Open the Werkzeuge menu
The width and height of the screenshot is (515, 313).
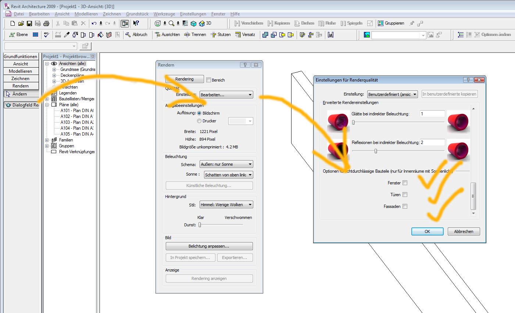point(164,14)
